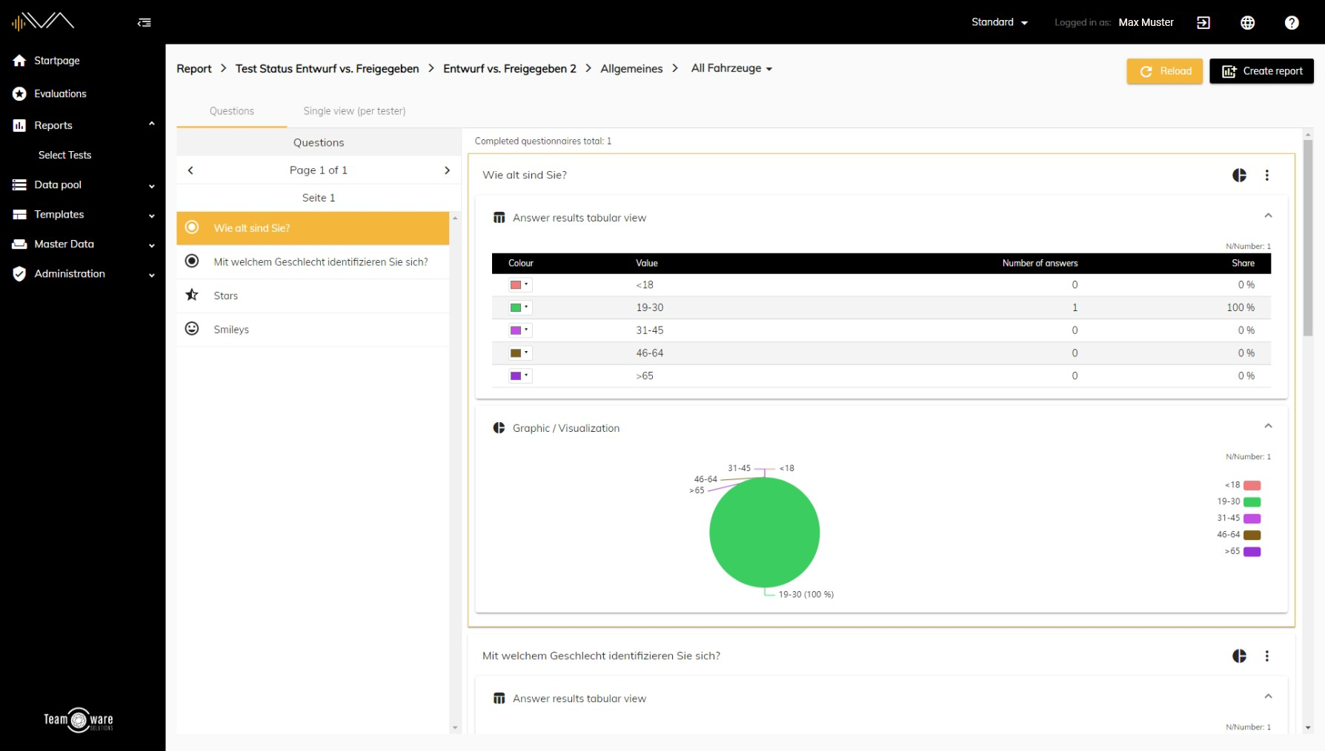Go to 'Entwurf vs. Freigegeben 2' breadcrumb

(x=510, y=68)
